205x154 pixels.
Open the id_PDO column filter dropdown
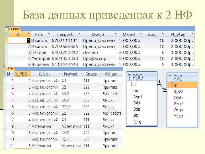pos(29,74)
